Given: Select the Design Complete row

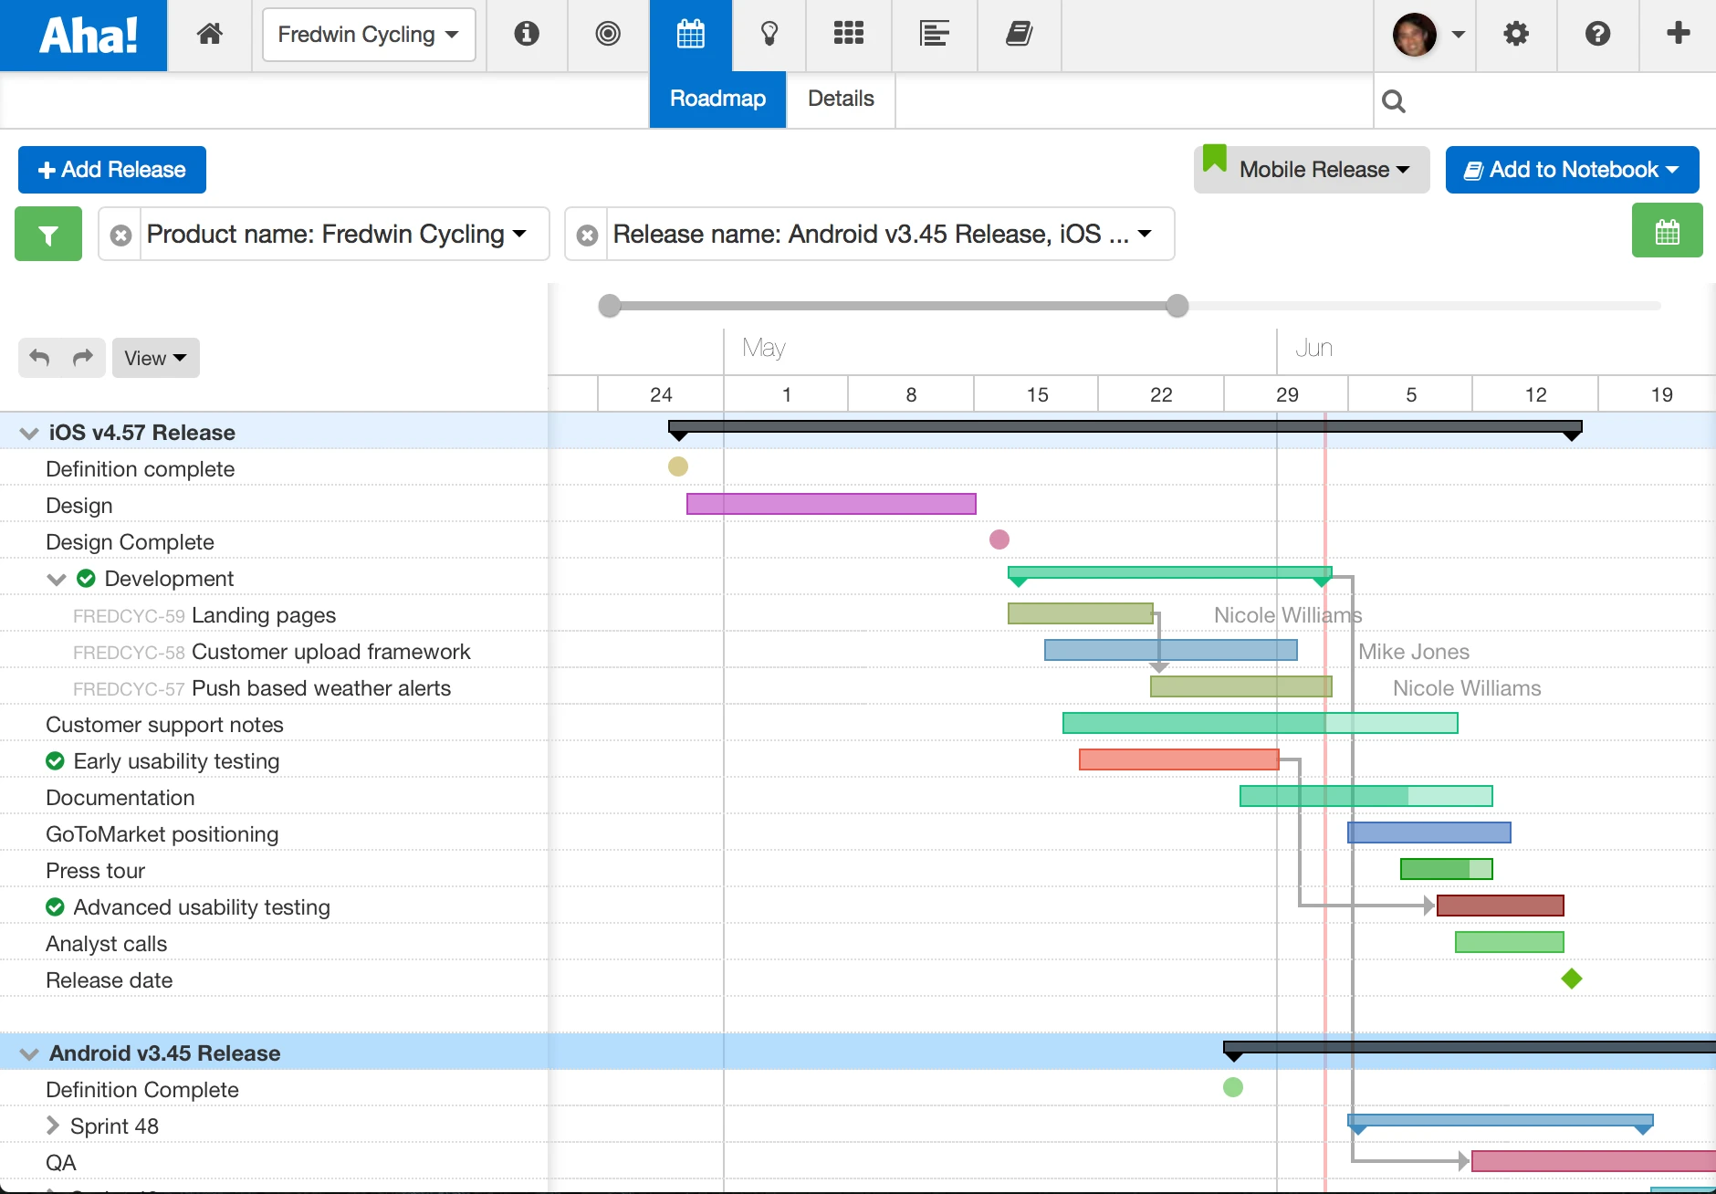Looking at the screenshot, I should [x=130, y=542].
